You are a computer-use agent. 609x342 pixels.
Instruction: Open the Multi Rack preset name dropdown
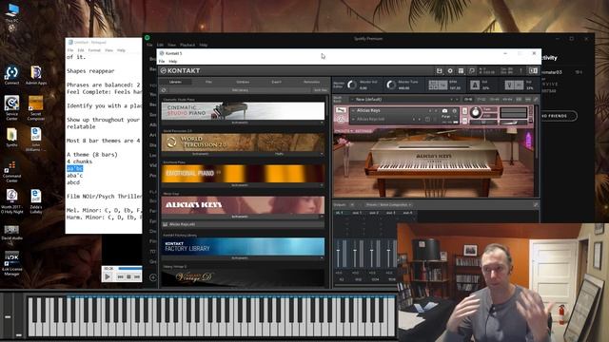(x=404, y=99)
